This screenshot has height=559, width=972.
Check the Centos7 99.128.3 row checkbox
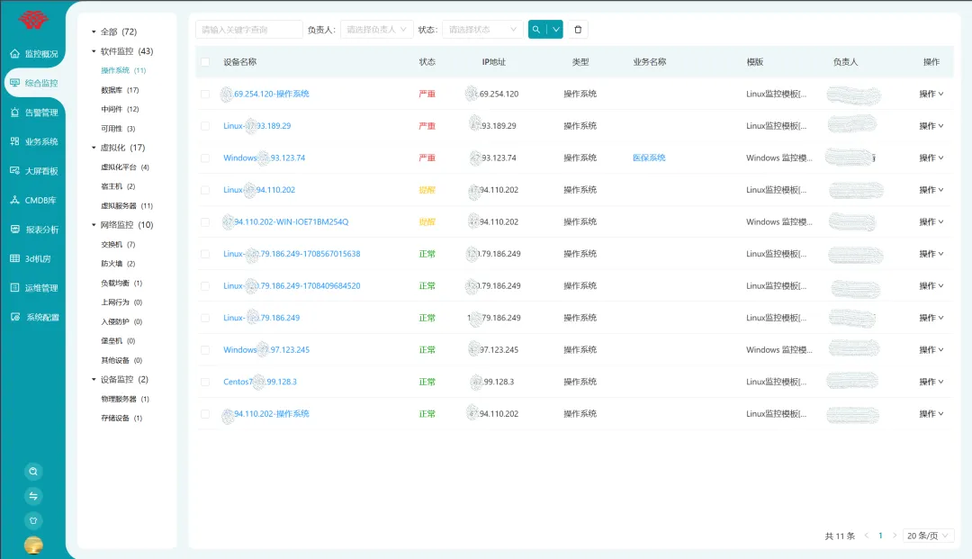coord(205,383)
